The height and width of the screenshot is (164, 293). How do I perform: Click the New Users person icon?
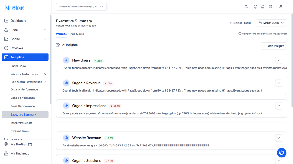66,60
